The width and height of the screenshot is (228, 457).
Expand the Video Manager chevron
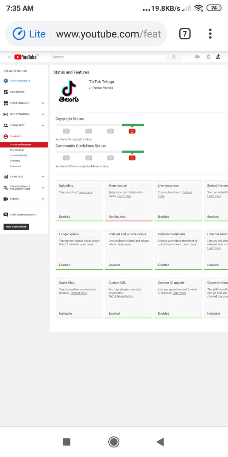click(43, 103)
